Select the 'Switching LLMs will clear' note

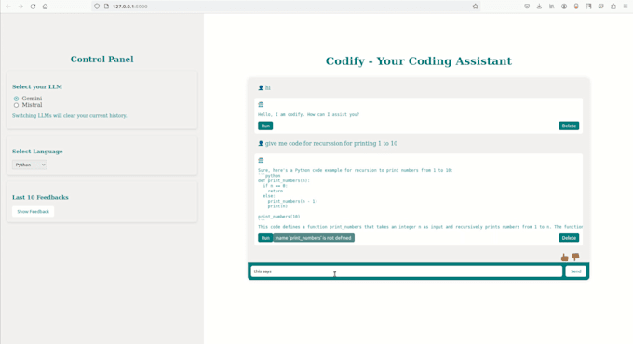pos(70,115)
